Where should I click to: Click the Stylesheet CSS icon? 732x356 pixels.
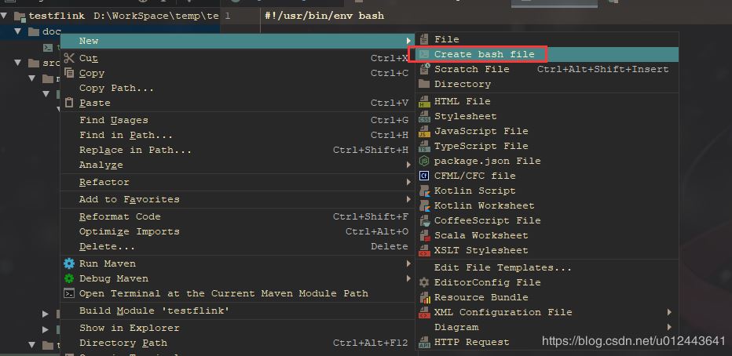424,116
